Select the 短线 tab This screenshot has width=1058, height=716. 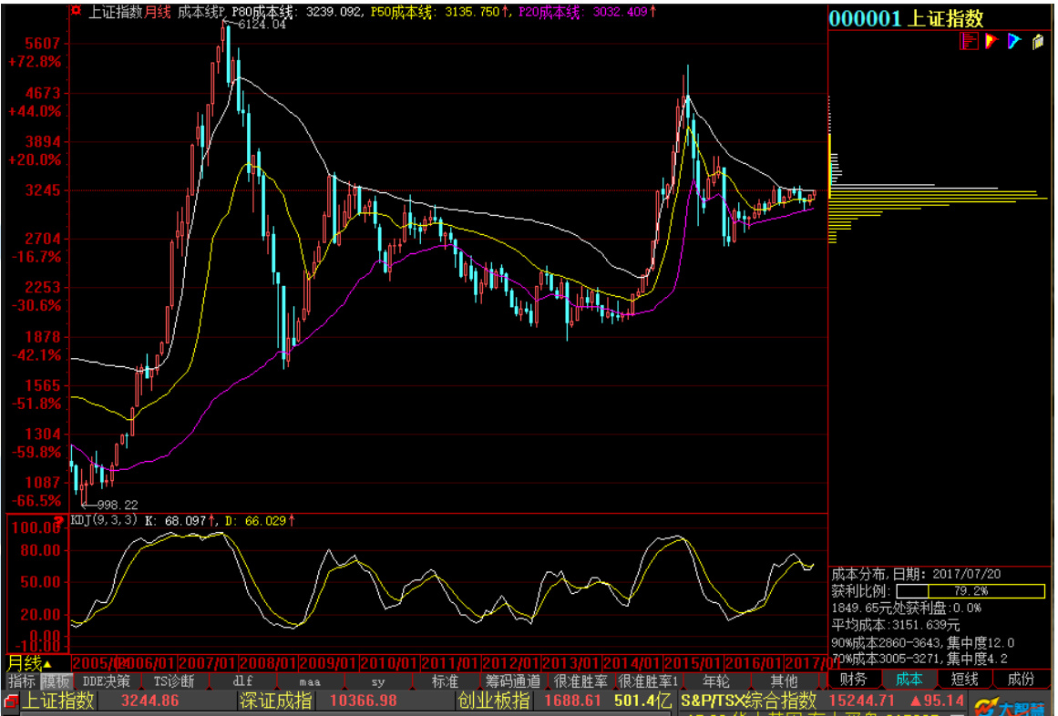pos(964,680)
